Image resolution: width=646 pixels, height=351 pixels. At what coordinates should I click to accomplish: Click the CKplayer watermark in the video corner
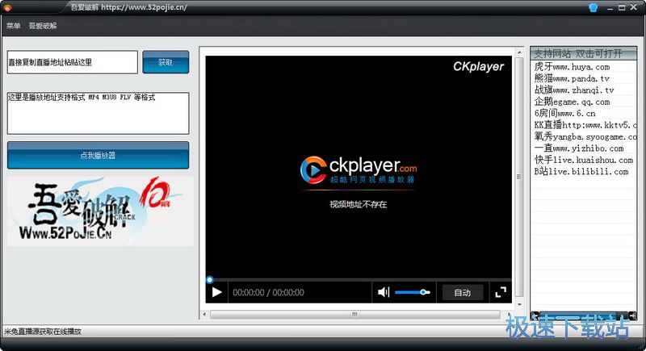(x=478, y=66)
